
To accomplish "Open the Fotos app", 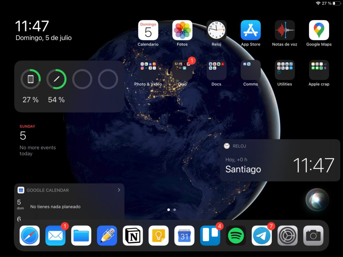I will click(x=182, y=30).
